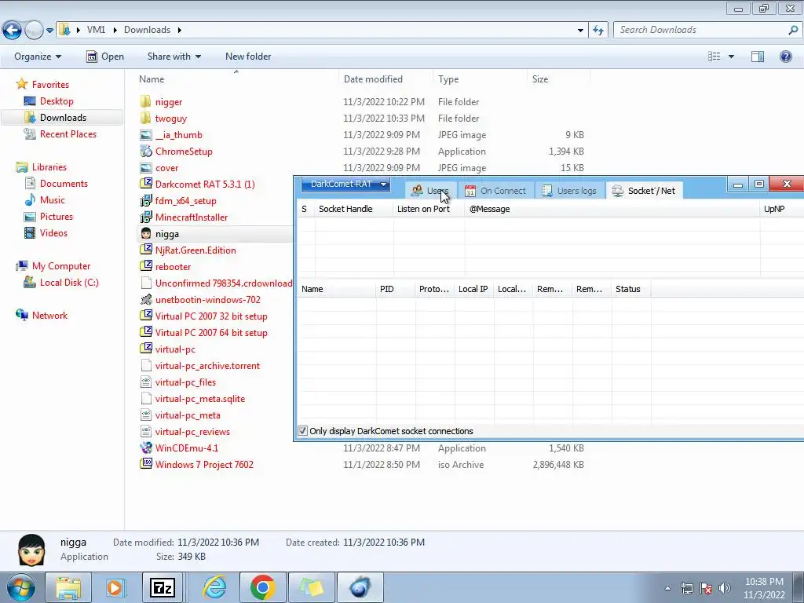Screen dimensions: 804x603
Task: Select Network in the navigation pane
Action: tap(49, 316)
